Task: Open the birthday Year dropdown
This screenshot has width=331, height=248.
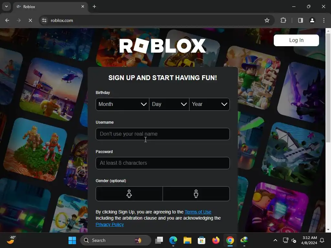Action: click(209, 104)
